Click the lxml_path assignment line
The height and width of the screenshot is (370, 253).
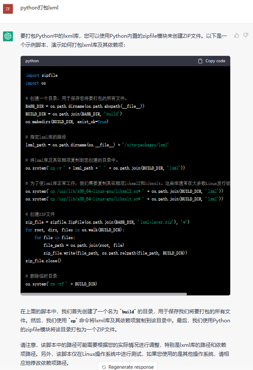[97, 145]
